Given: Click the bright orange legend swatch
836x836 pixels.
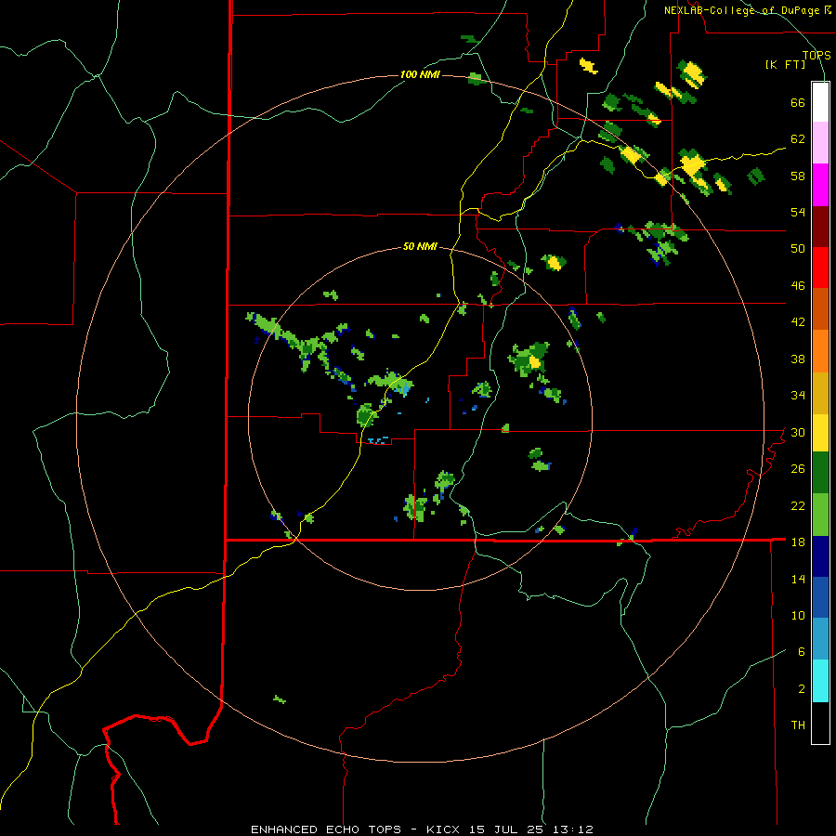Looking at the screenshot, I should coord(820,351).
